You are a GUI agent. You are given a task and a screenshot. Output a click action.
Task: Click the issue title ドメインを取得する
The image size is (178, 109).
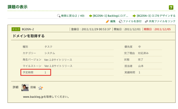29,36
